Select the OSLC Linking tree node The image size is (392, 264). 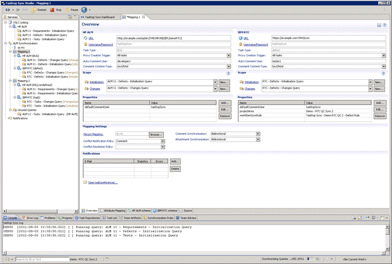click(x=21, y=23)
